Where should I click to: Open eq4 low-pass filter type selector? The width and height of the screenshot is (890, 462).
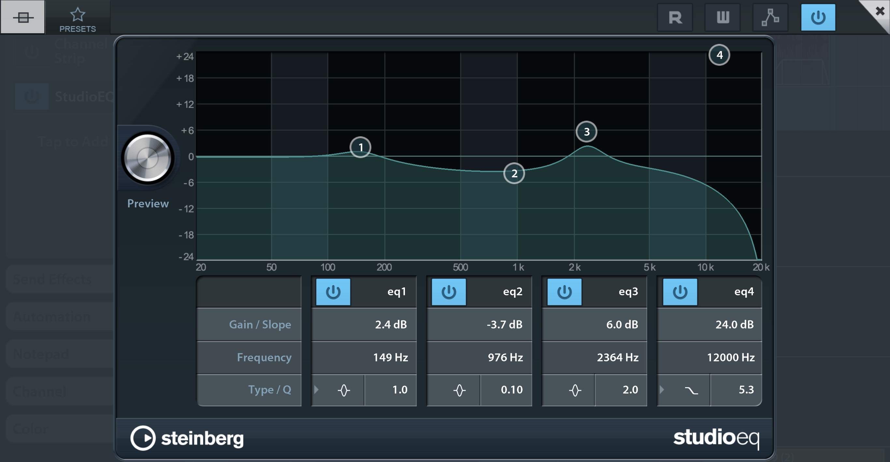684,390
